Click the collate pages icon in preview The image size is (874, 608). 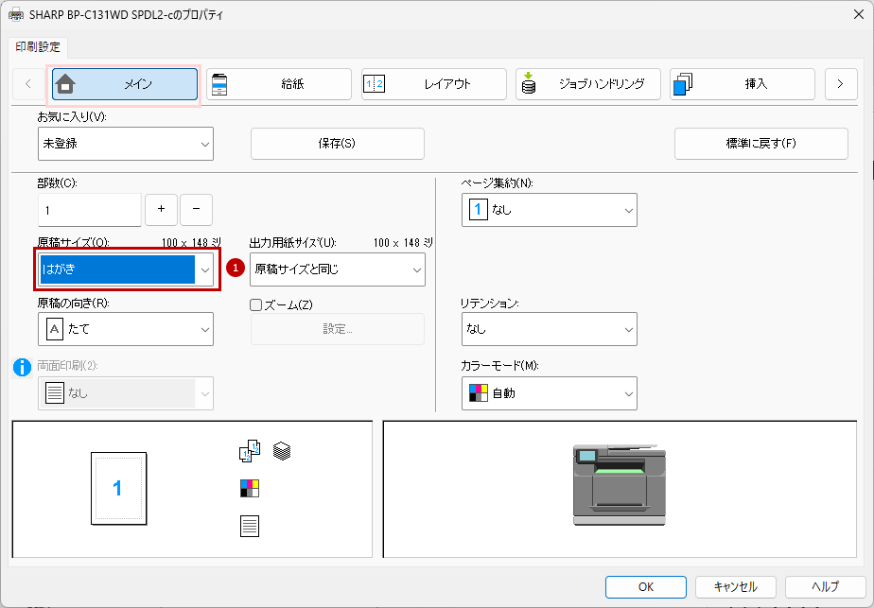tap(248, 452)
